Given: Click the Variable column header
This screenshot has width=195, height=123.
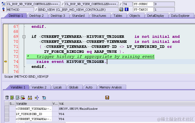Looking at the screenshot, I should point(34,103).
